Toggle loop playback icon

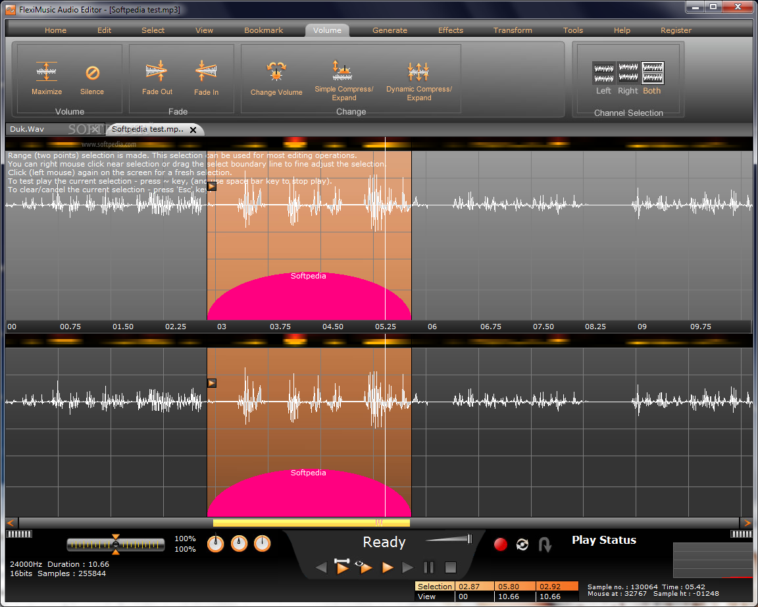[522, 544]
